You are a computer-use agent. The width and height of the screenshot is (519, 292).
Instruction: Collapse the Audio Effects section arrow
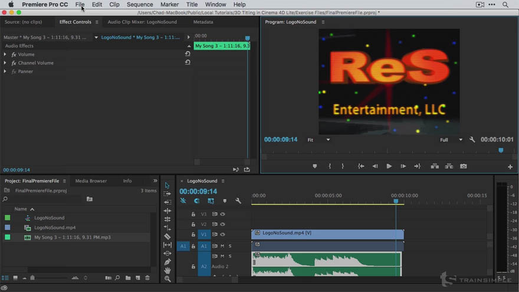[189, 46]
